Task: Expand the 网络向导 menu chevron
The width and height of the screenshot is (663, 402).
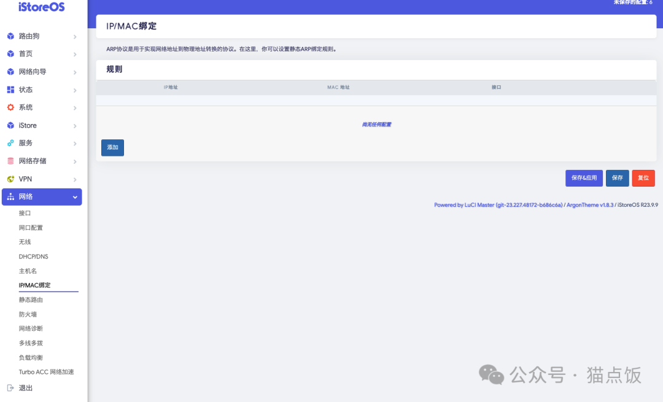Action: 76,72
